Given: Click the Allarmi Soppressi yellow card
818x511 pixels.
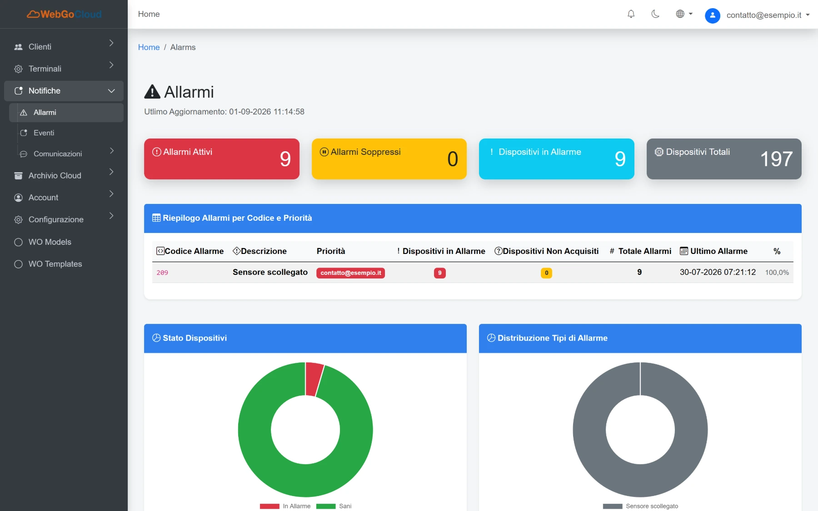Looking at the screenshot, I should coord(389,159).
